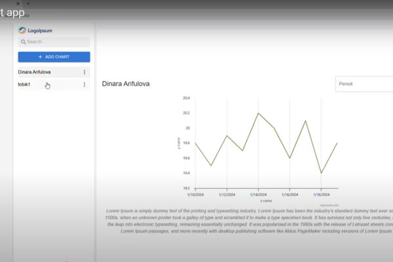Screen dimensions: 393x262
Task: Open the Period dropdown field
Action: [x=364, y=84]
